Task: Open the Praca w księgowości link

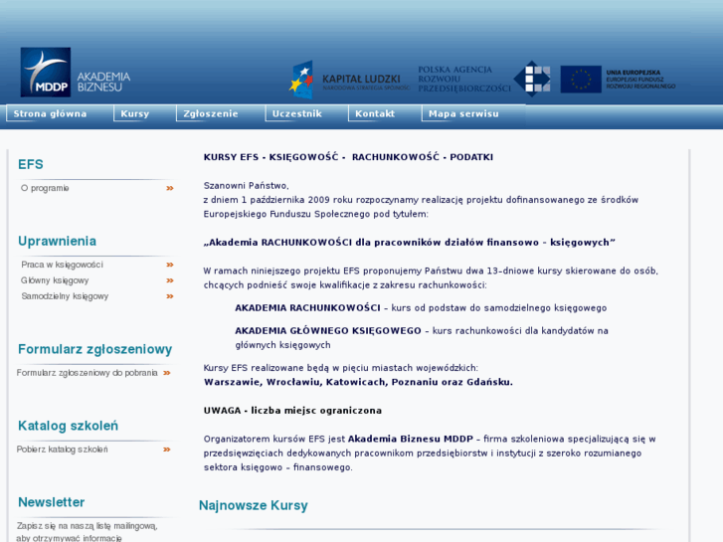Action: [63, 265]
